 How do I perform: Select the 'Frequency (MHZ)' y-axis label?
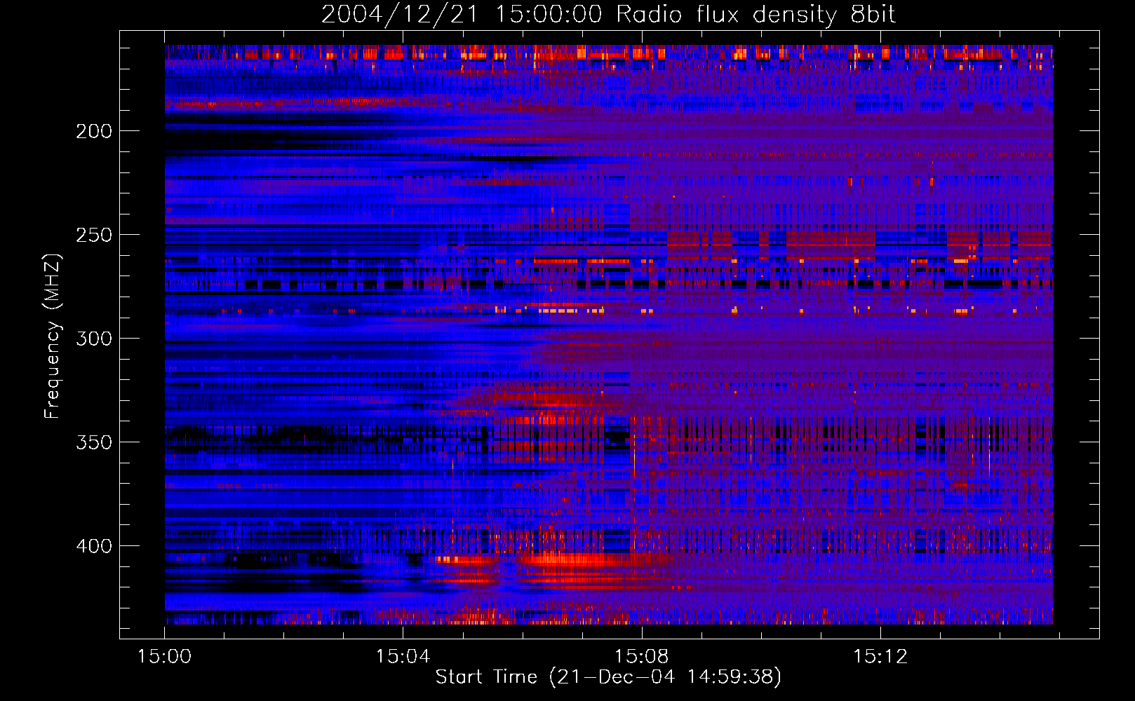point(53,336)
